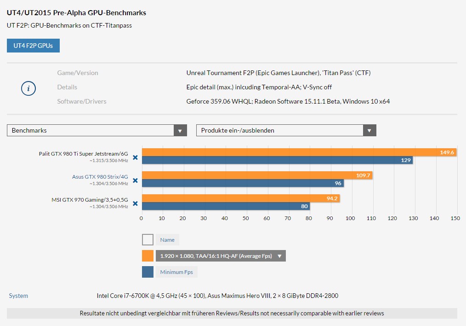Toggle orange Average Fps legend swatch
466x326 pixels.
148,256
